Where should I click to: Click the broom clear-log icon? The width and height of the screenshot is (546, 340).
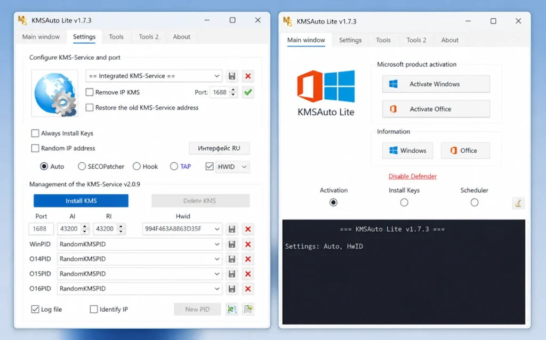(x=518, y=203)
